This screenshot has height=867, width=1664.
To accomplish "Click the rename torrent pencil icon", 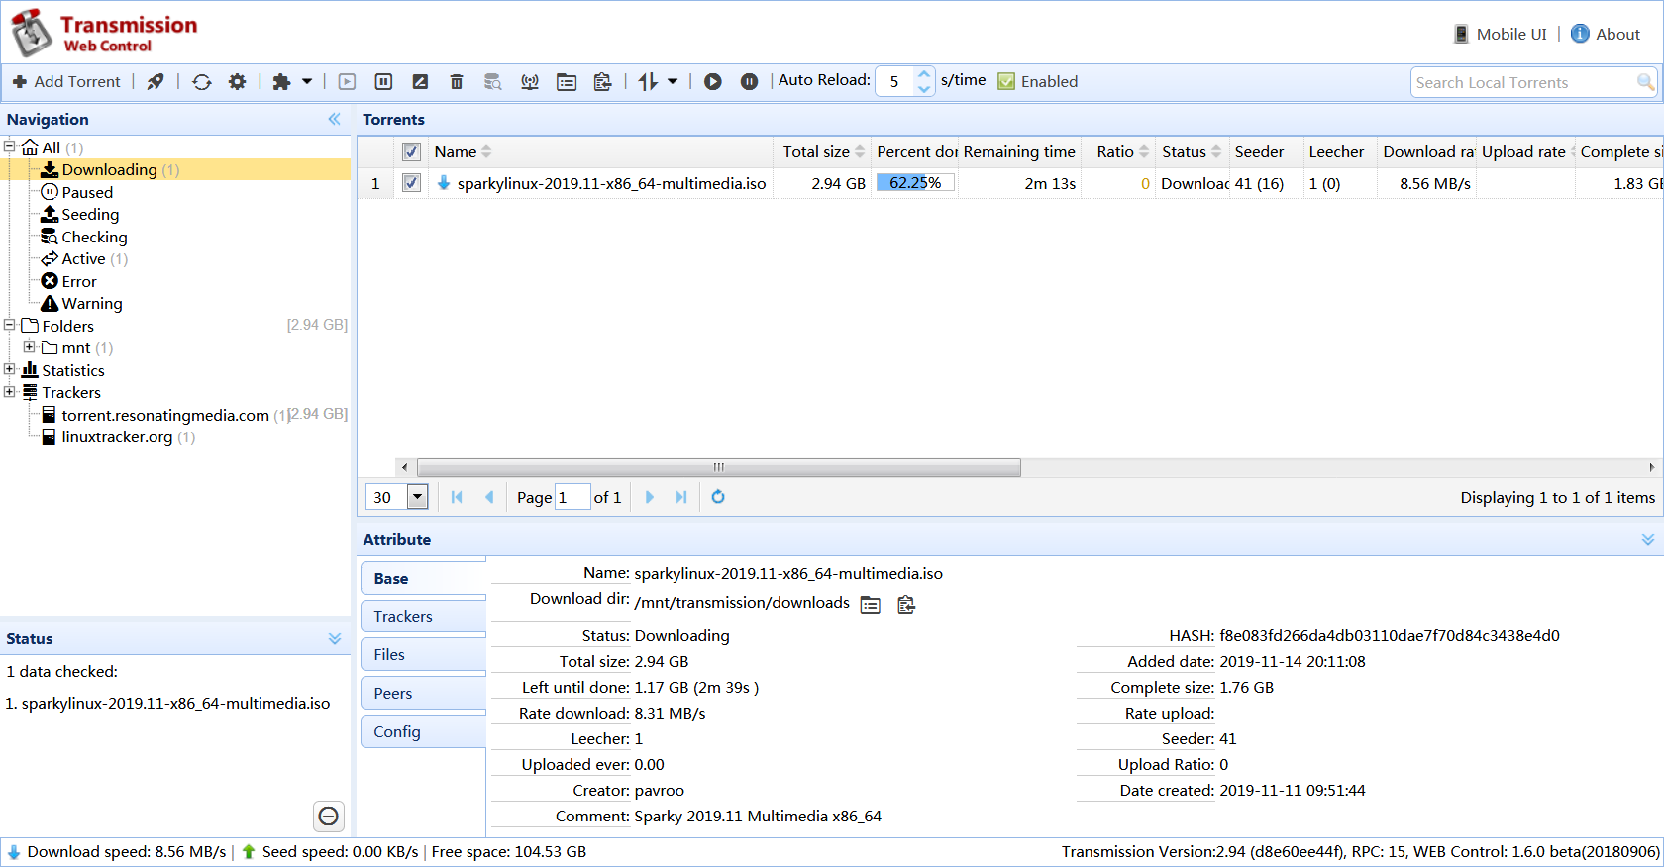I will [x=420, y=81].
